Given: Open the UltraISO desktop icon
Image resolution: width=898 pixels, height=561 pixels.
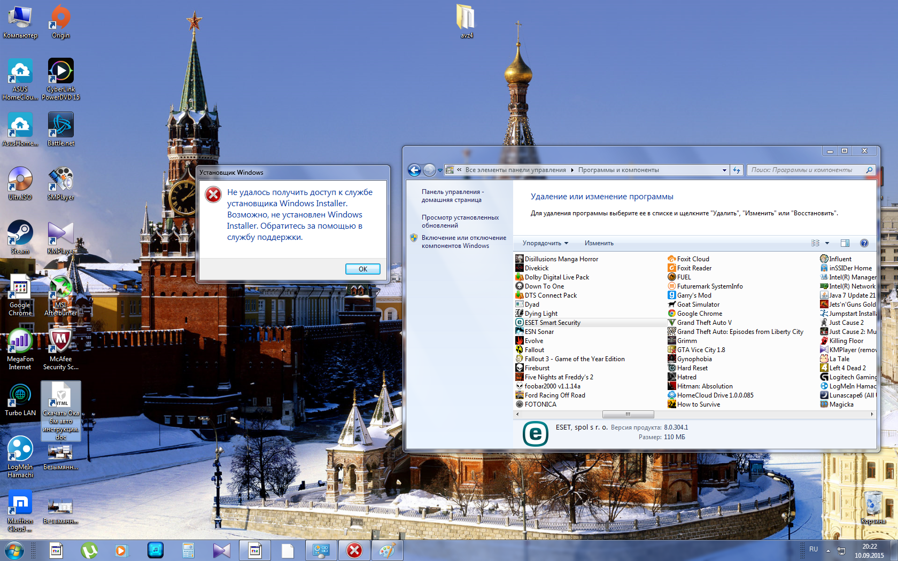Looking at the screenshot, I should coord(20,183).
